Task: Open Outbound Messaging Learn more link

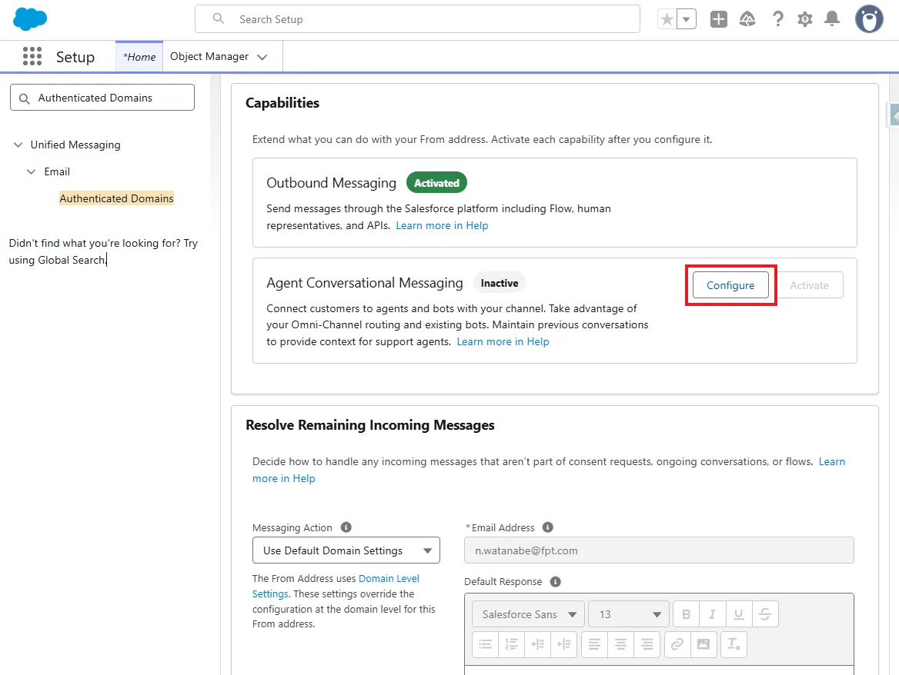Action: [x=442, y=225]
